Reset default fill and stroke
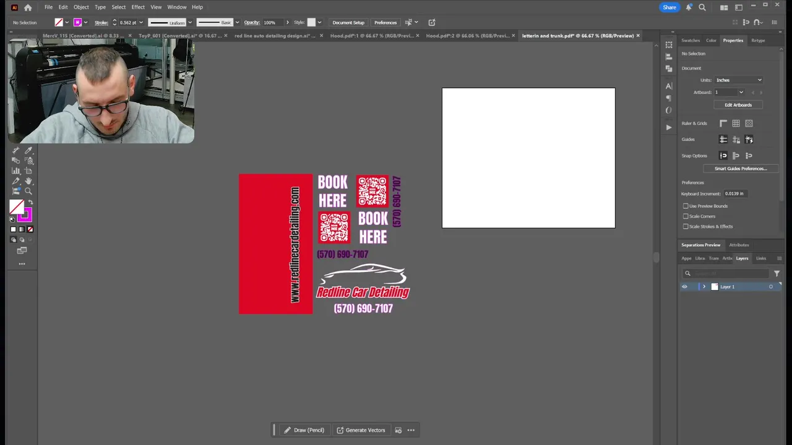 pyautogui.click(x=12, y=219)
